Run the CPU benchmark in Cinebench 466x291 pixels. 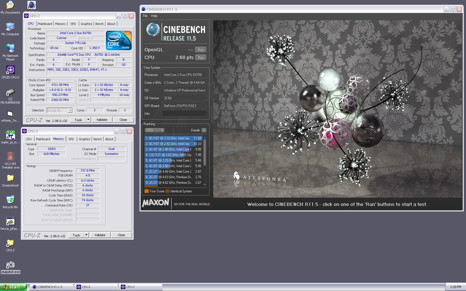click(x=201, y=58)
